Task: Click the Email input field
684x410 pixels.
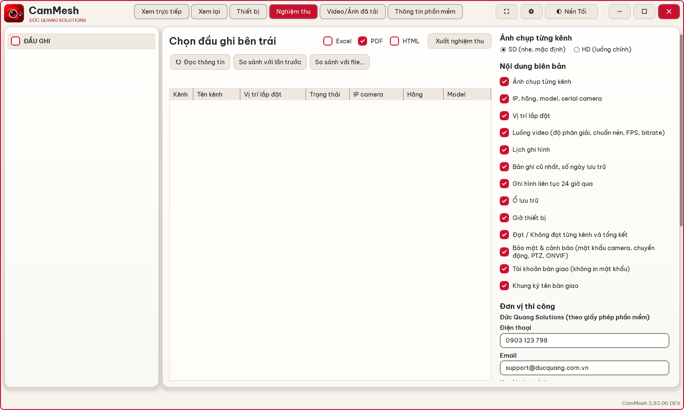Action: 584,368
